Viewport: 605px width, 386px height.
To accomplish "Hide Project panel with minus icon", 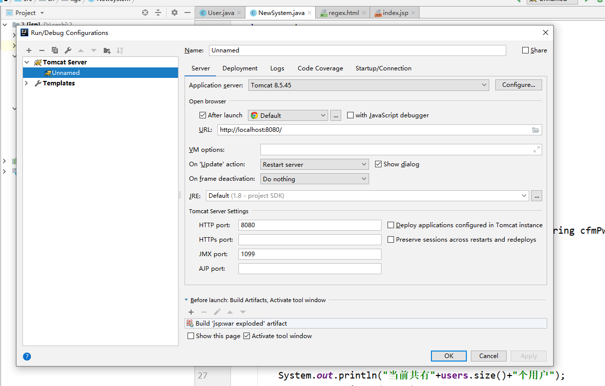I will 188,12.
